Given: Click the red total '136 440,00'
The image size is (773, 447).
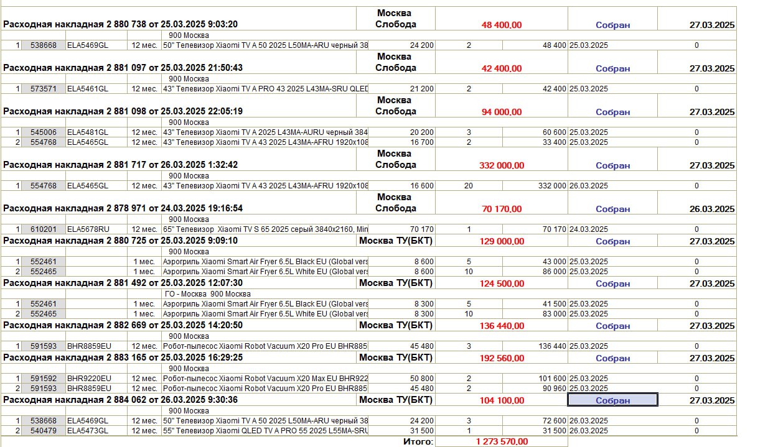Looking at the screenshot, I should click(x=502, y=326).
